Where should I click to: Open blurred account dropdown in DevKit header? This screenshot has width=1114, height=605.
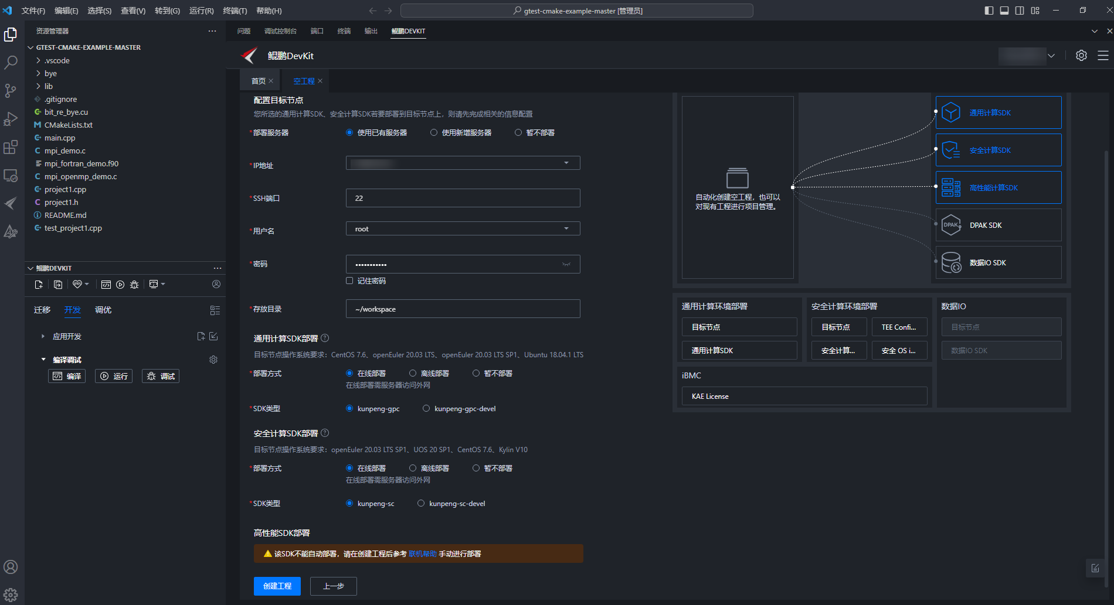point(1027,56)
